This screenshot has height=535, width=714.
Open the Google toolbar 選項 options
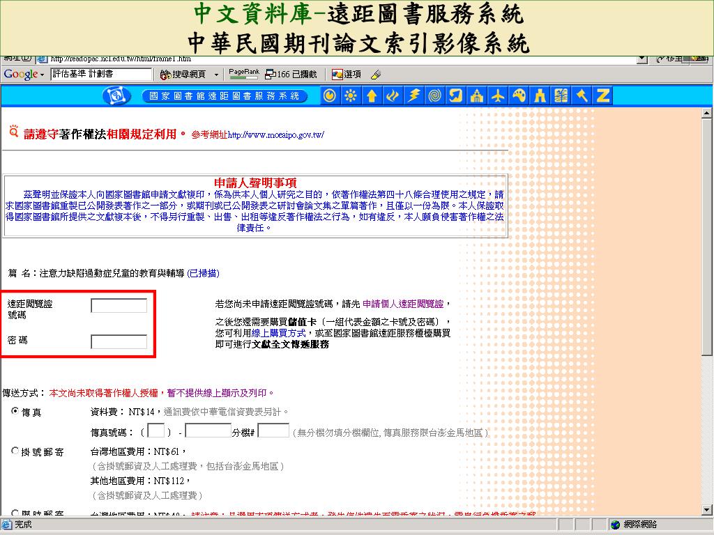pyautogui.click(x=347, y=74)
